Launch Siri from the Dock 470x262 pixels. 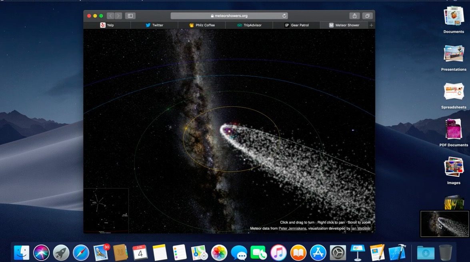(41, 253)
